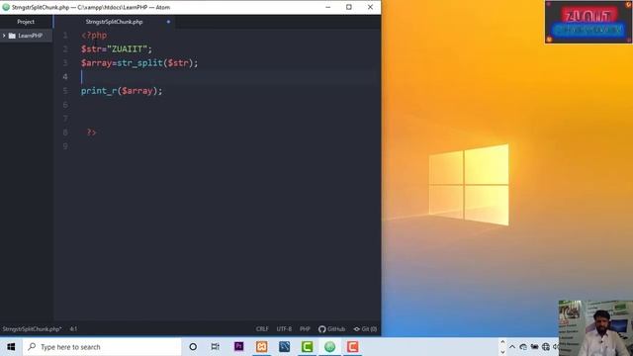Click on the print_r($array); line
This screenshot has height=356, width=633.
pyautogui.click(x=122, y=91)
